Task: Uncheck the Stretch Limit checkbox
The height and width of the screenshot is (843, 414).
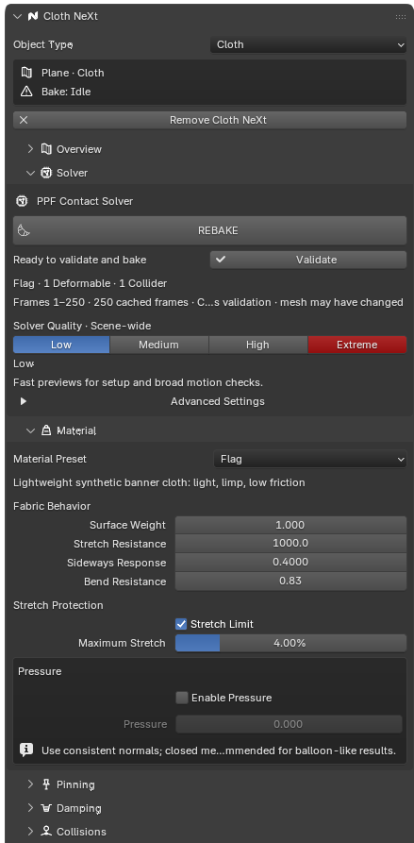Action: click(x=181, y=624)
